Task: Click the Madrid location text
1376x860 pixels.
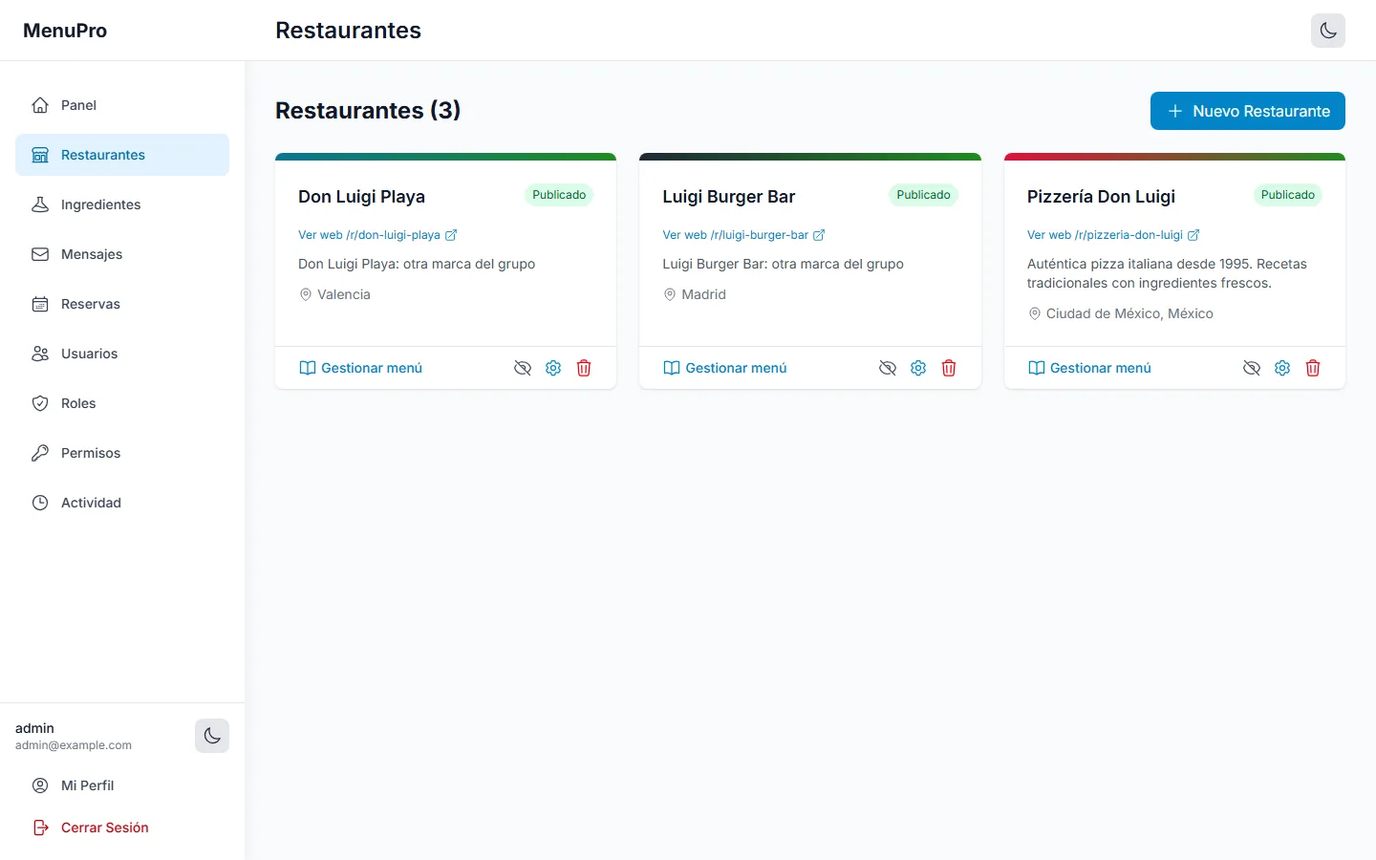Action: click(x=704, y=294)
